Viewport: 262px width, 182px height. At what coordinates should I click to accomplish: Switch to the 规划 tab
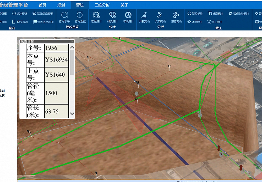pyautogui.click(x=61, y=5)
